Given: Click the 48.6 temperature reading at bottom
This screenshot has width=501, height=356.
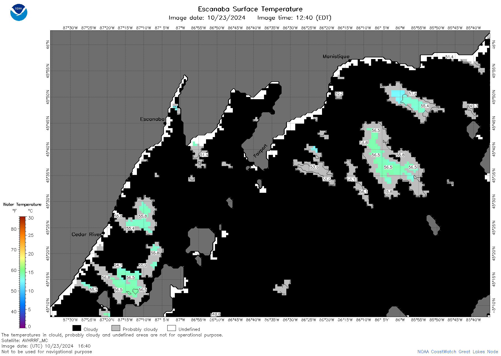Looking at the screenshot, I should tap(216, 314).
